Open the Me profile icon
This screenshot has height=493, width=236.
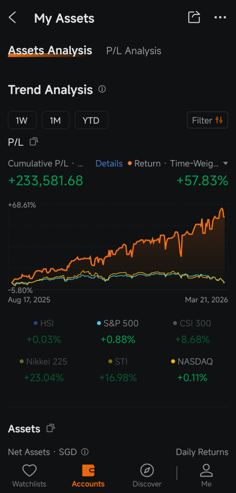click(207, 471)
